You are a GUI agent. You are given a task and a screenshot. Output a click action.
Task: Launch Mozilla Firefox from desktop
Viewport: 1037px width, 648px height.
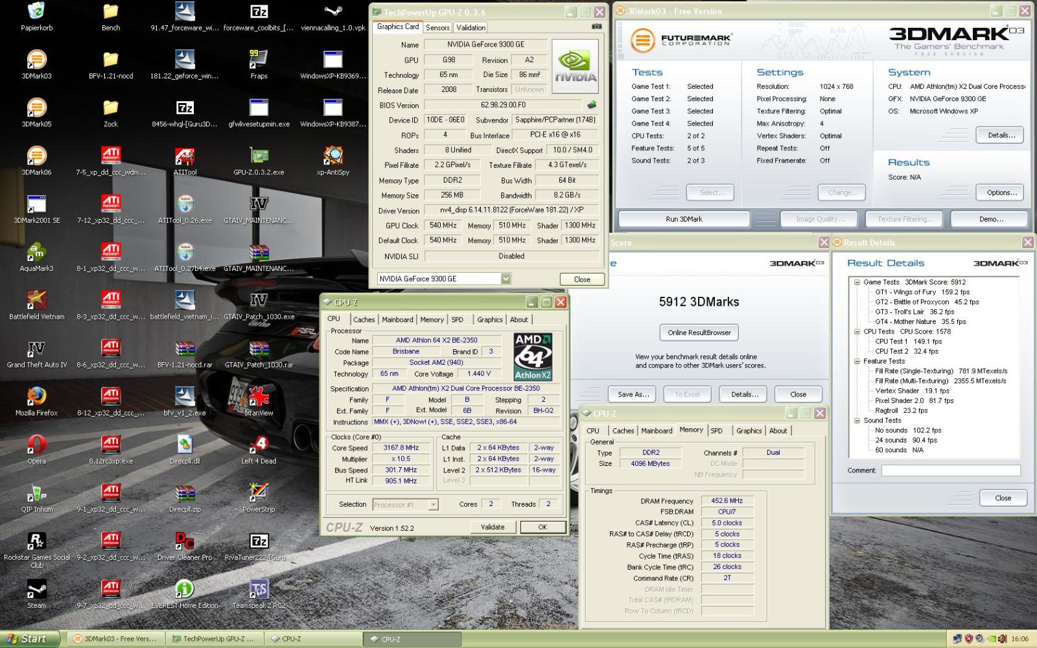point(36,397)
